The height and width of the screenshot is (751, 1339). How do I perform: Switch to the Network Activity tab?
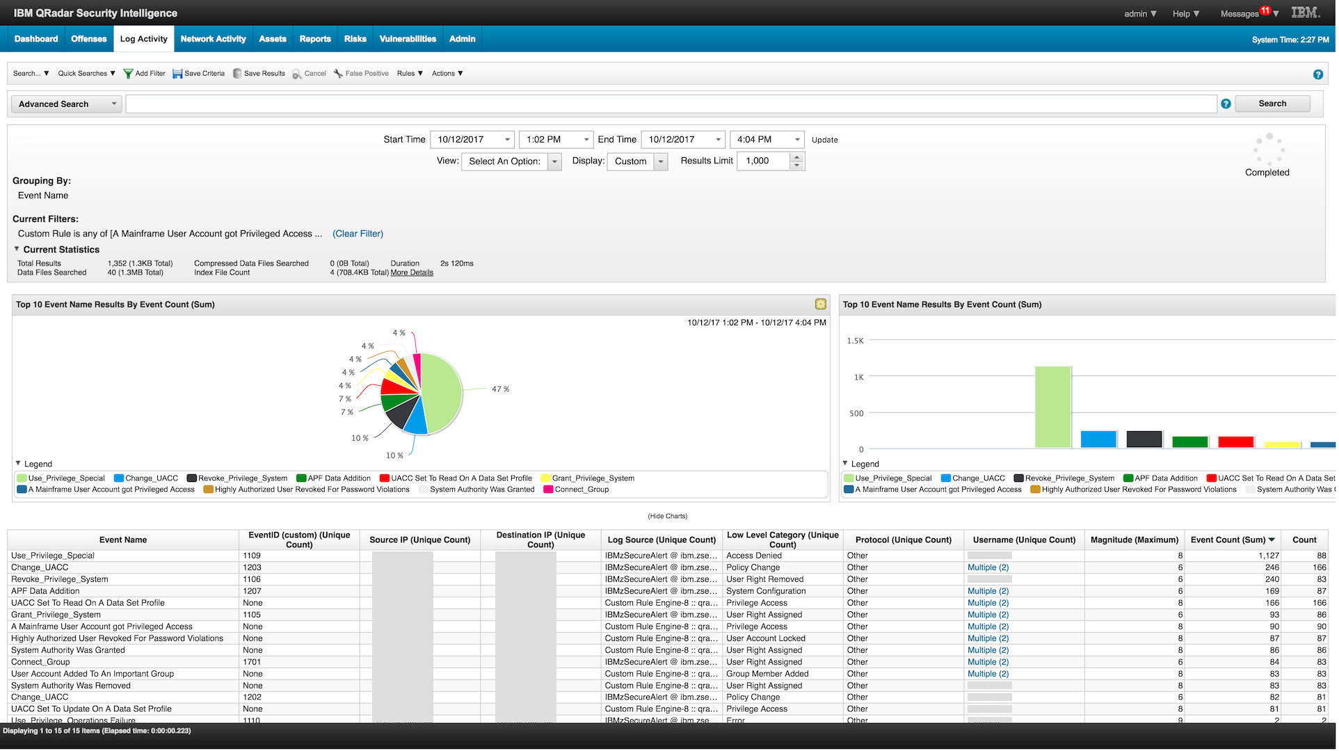213,39
